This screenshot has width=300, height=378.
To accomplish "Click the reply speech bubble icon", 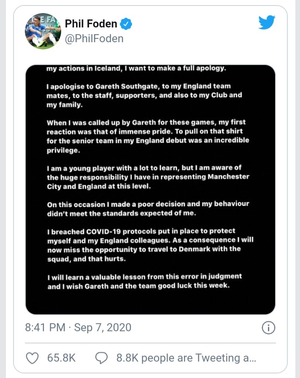I will point(102,358).
